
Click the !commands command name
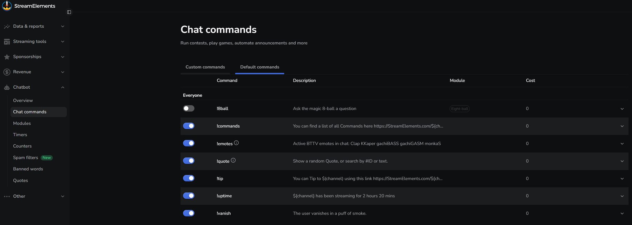(x=228, y=126)
